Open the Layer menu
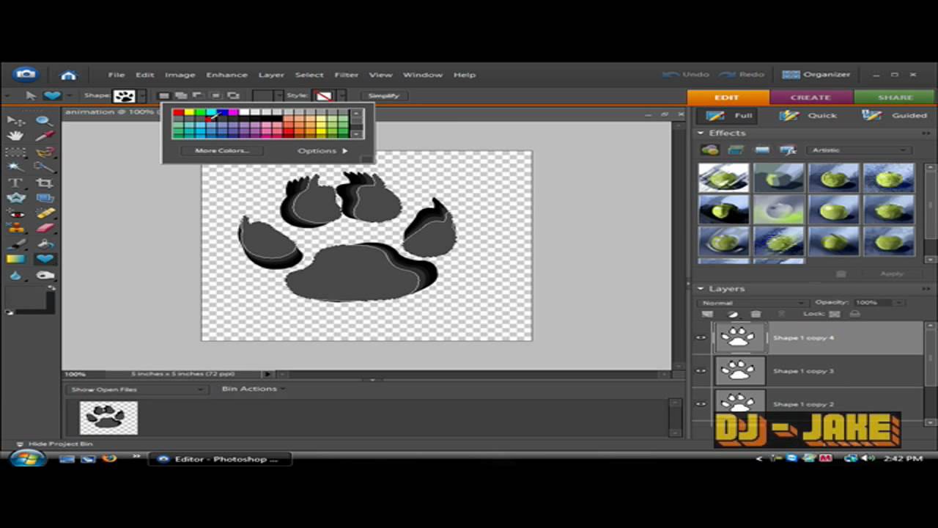 (x=270, y=75)
